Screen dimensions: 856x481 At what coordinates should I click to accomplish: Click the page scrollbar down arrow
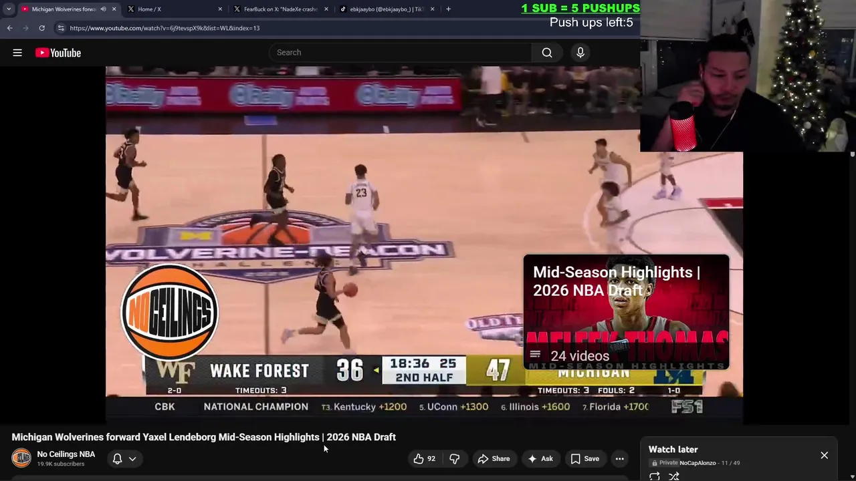[x=852, y=477]
